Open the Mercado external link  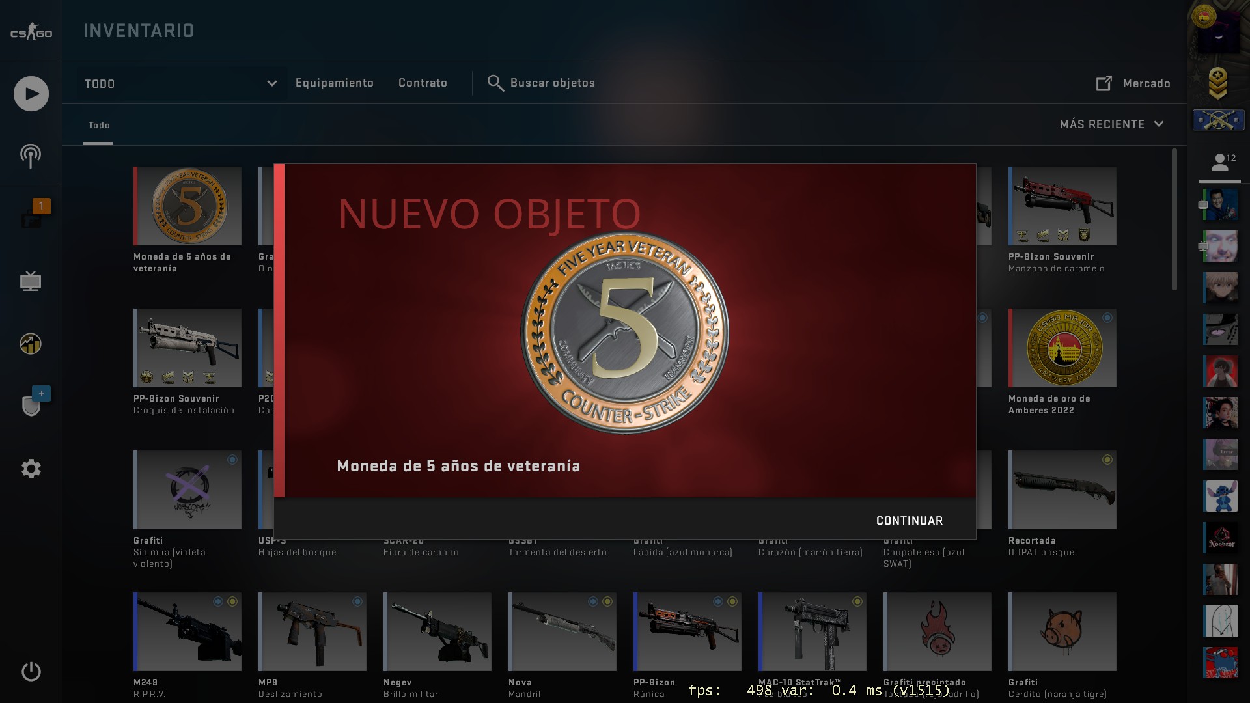pos(1133,83)
